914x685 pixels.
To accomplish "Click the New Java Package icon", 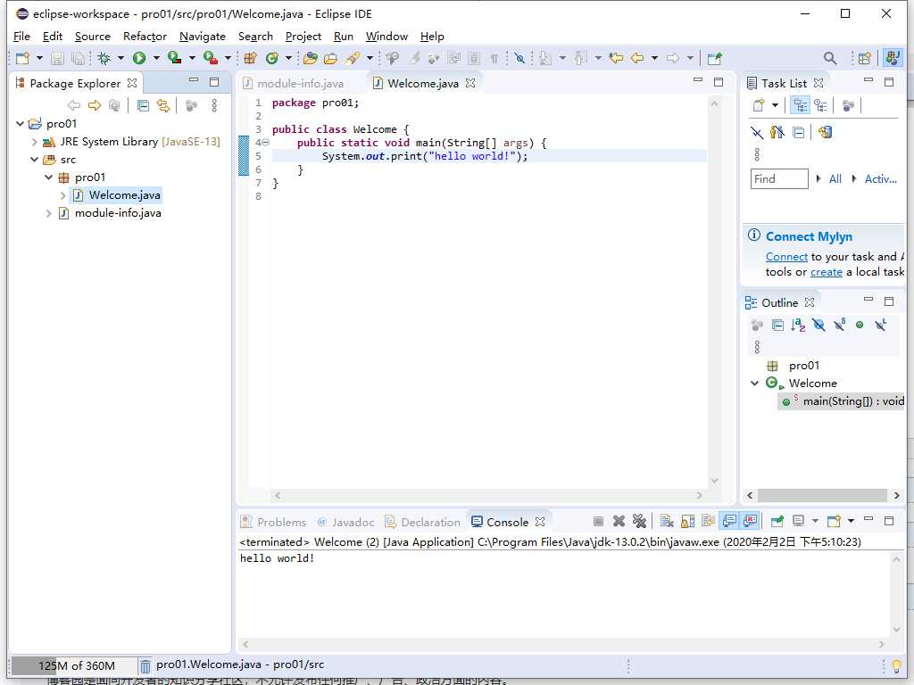I will click(250, 58).
